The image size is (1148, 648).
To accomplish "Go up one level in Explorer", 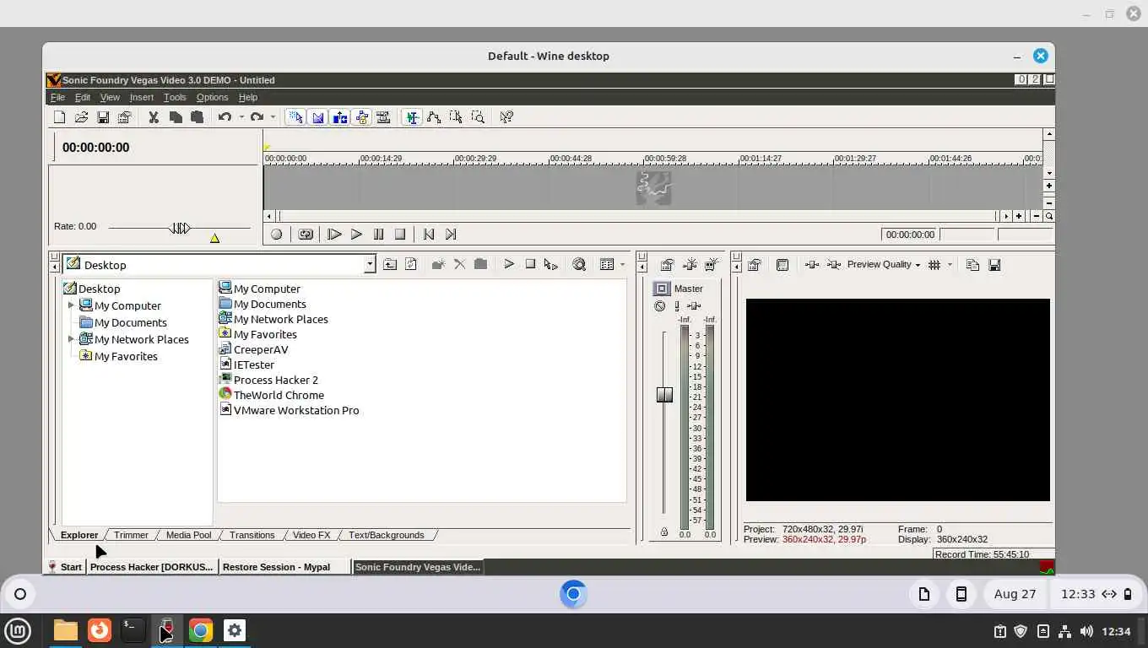I will pos(390,265).
